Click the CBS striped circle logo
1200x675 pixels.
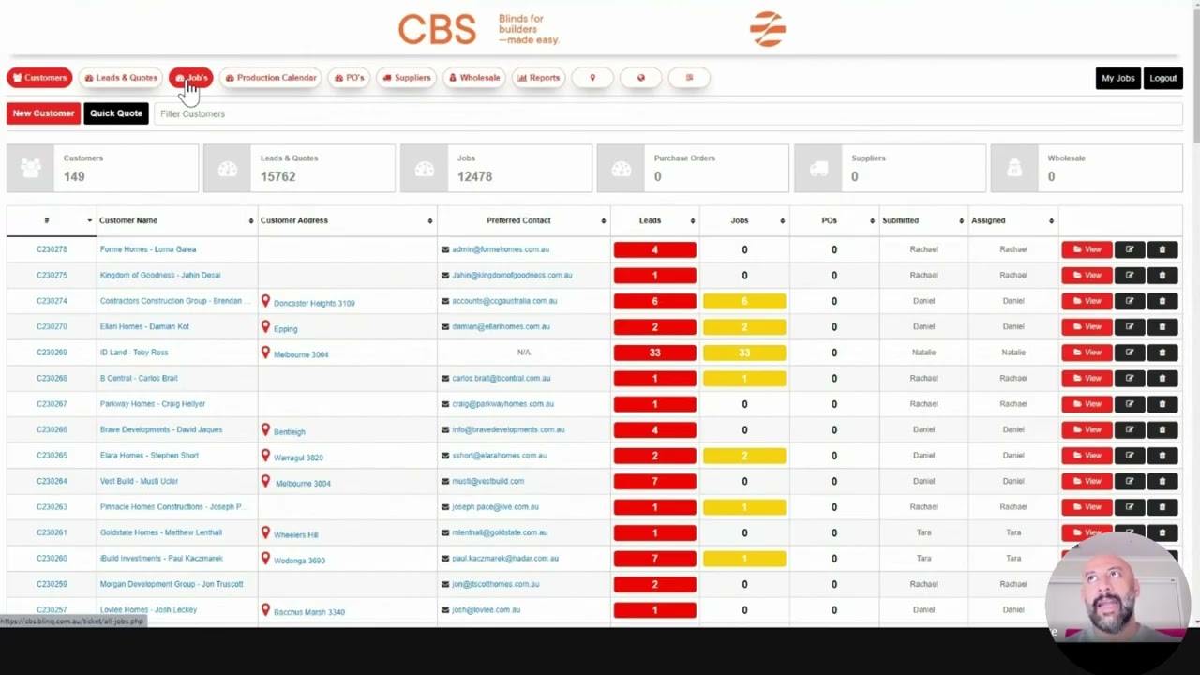768,29
